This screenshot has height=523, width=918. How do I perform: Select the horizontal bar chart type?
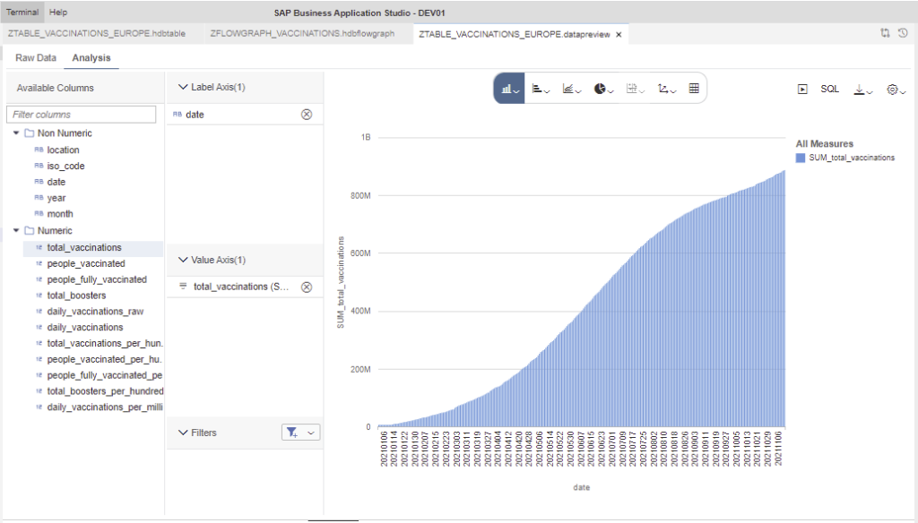pos(541,89)
